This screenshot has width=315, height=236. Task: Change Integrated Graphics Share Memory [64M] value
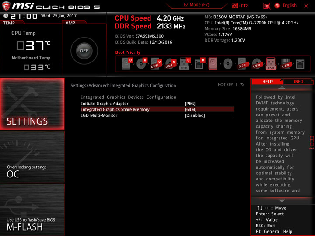191,109
